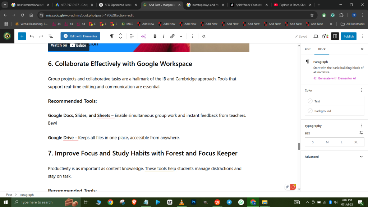Open WhatsApp from the taskbar
This screenshot has width=368, height=207.
click(241, 202)
